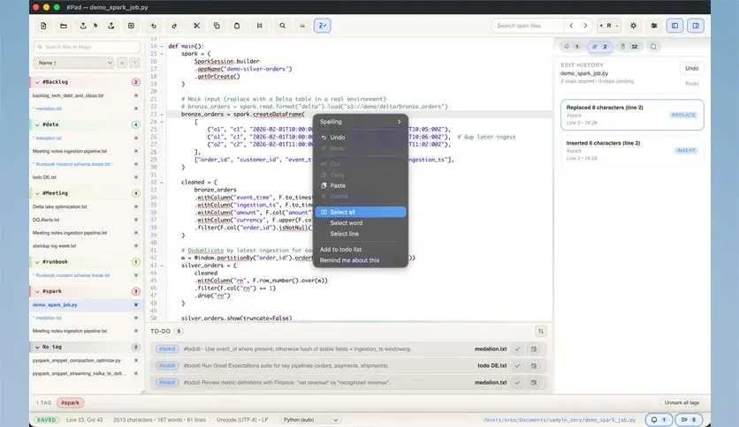Screen dimensions: 739x427
Task: Select the Replaced 8 characters history card
Action: [x=632, y=115]
